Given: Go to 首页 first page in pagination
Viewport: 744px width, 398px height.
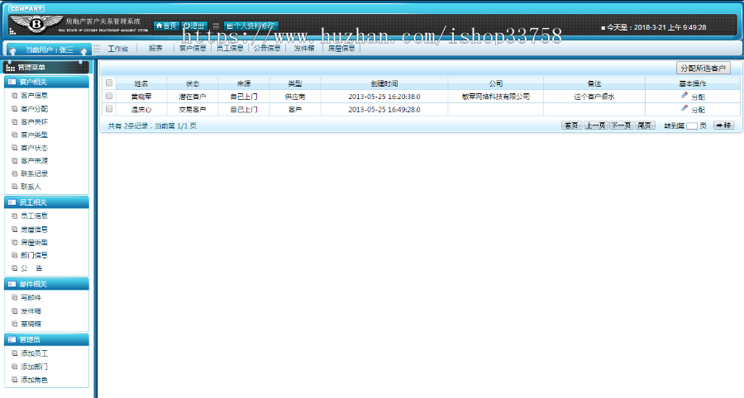Looking at the screenshot, I should (x=571, y=126).
